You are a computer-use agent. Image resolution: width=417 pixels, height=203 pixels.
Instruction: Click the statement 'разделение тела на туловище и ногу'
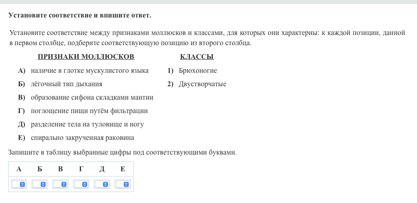point(87,124)
